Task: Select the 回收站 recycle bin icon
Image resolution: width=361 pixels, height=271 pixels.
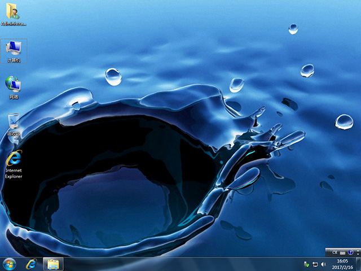Action: click(14, 124)
